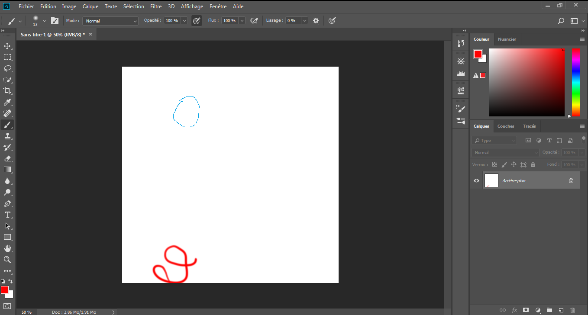
Task: Click the trash icon to delete layer
Action: tap(572, 310)
